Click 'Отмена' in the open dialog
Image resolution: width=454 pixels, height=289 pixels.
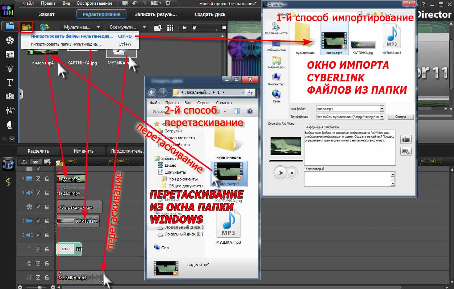point(400,117)
